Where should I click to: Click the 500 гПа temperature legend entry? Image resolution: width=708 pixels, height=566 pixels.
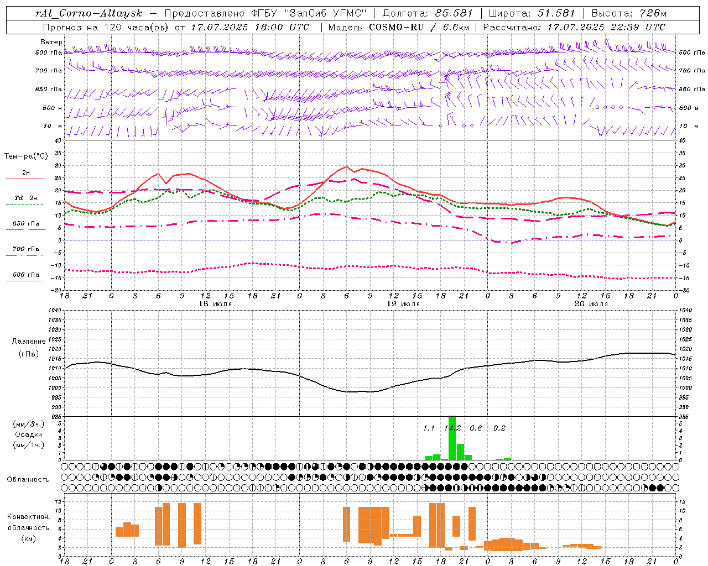coord(25,277)
